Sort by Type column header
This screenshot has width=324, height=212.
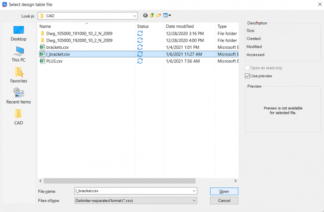(x=227, y=26)
